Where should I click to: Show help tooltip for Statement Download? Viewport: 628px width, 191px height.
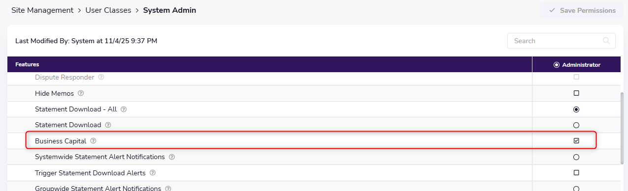[108, 125]
